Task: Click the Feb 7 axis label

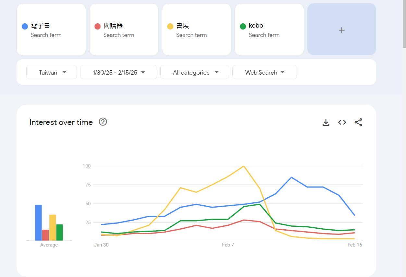Action: coord(228,245)
